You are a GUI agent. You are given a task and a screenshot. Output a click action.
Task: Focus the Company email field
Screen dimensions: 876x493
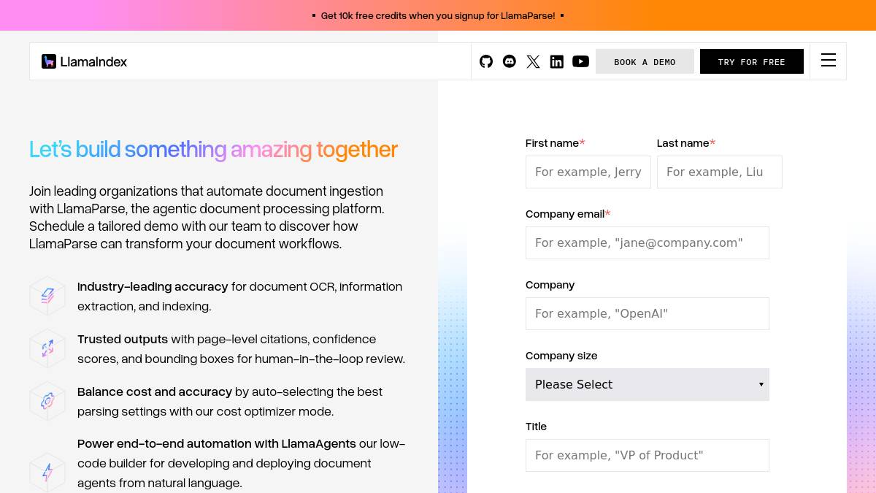tap(647, 242)
